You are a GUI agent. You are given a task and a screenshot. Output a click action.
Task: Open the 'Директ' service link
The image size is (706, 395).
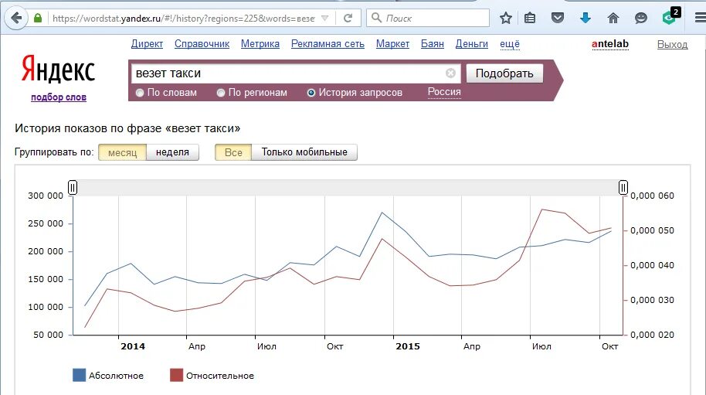tap(147, 44)
